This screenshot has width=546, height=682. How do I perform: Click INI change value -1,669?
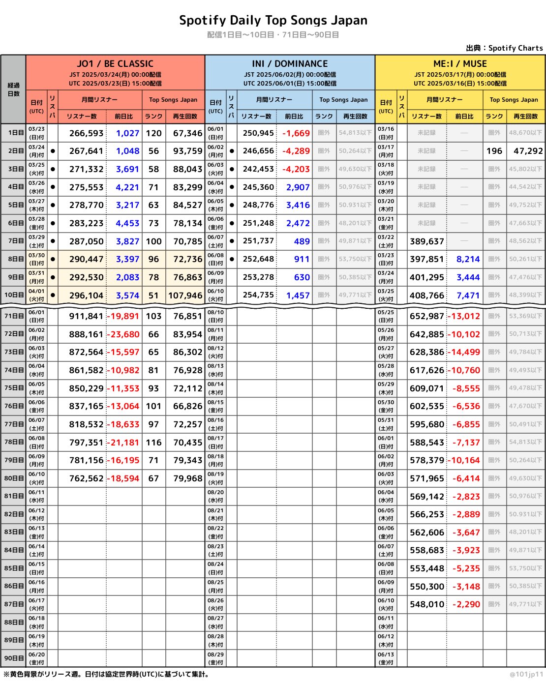click(x=296, y=133)
